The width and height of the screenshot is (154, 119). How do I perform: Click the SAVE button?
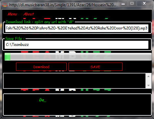96,67
